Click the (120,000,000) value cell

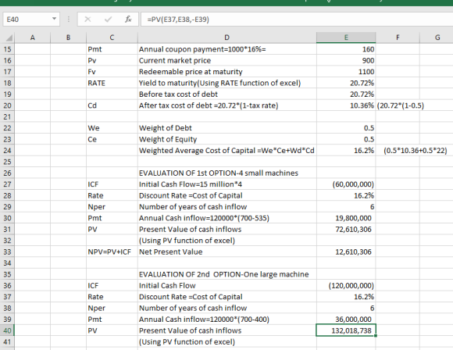(346, 286)
